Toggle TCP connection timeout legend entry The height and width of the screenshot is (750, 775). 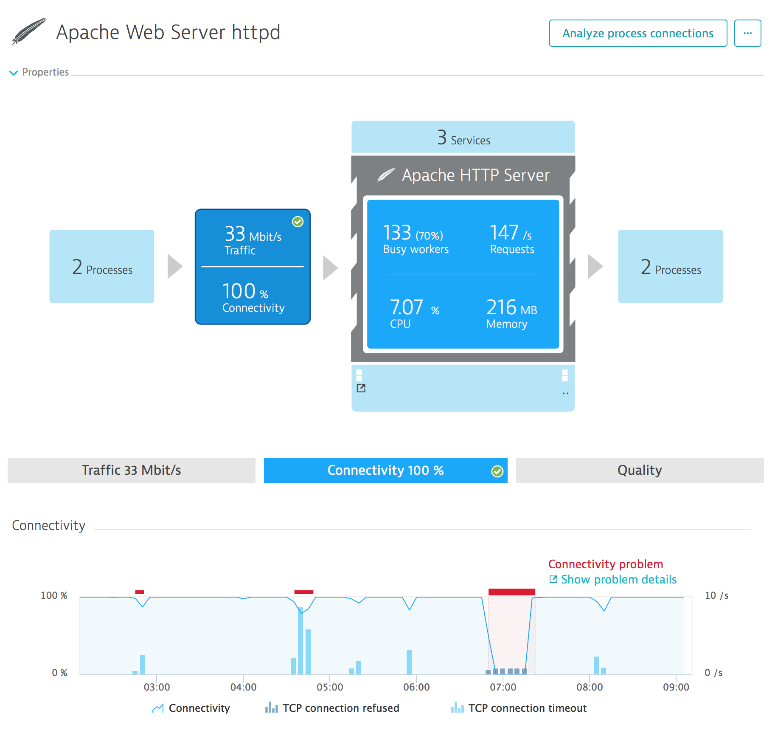click(519, 708)
